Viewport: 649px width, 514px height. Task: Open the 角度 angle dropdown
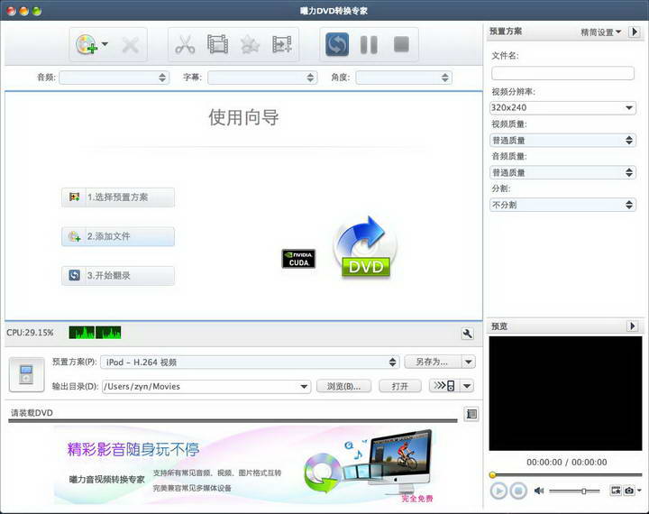click(x=404, y=78)
